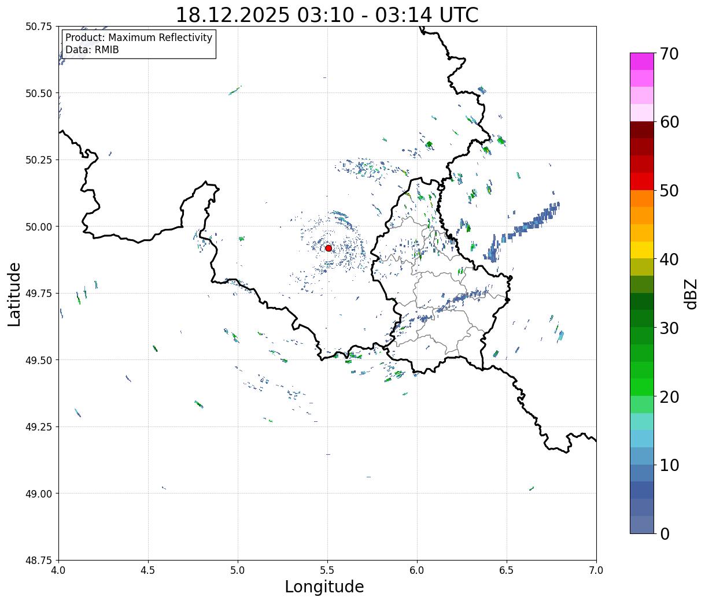Click latitude tick label 49.00
705x601 pixels.
click(x=38, y=494)
